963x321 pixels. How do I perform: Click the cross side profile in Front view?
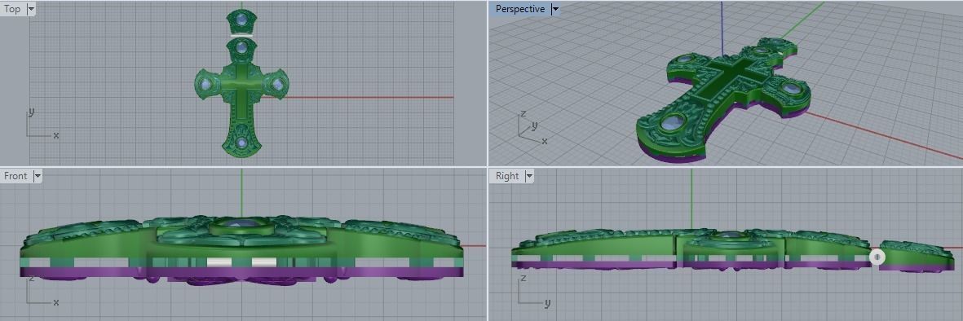(x=241, y=250)
